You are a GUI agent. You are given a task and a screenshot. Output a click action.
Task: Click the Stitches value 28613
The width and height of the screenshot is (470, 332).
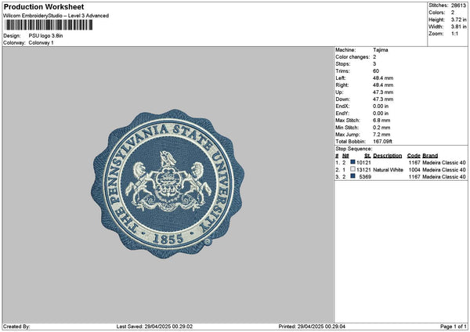458,5
